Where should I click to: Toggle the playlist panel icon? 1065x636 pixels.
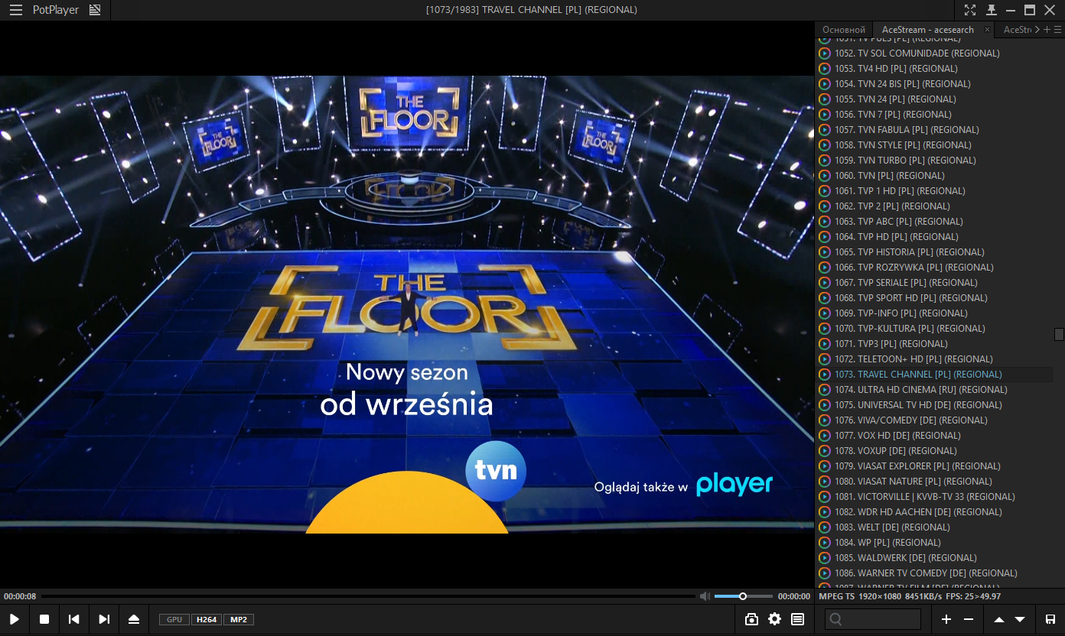point(797,619)
